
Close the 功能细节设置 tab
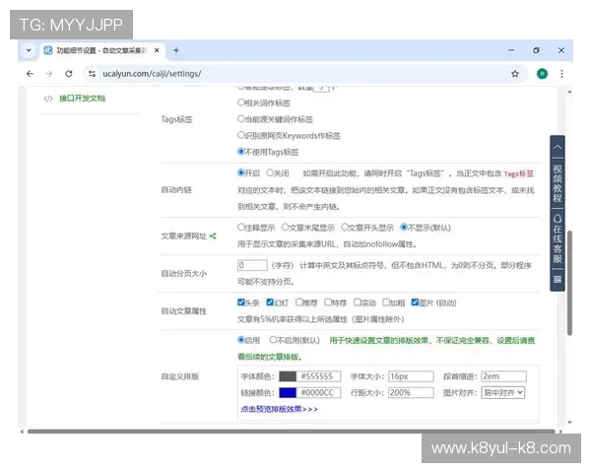pyautogui.click(x=157, y=50)
